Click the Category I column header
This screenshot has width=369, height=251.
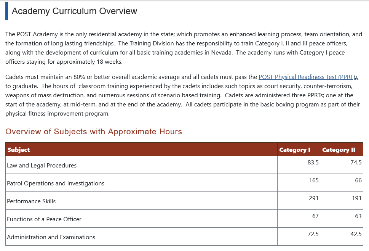295,150
